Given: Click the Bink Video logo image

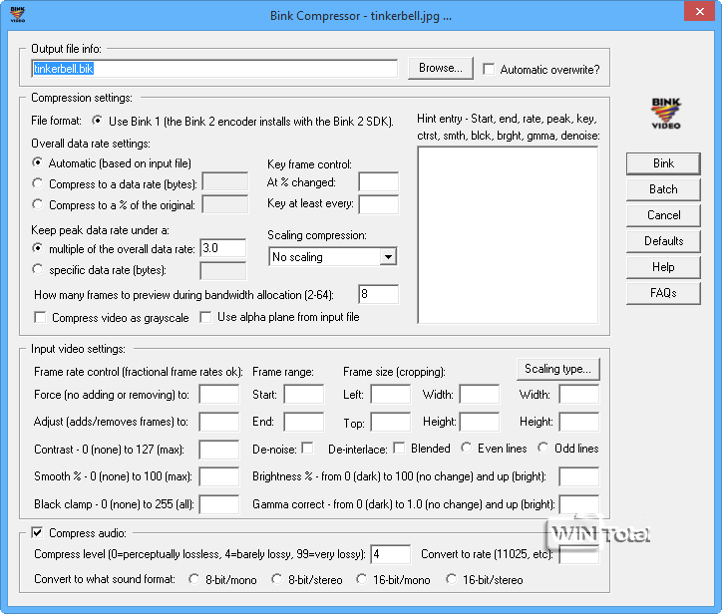Looking at the screenshot, I should click(665, 114).
